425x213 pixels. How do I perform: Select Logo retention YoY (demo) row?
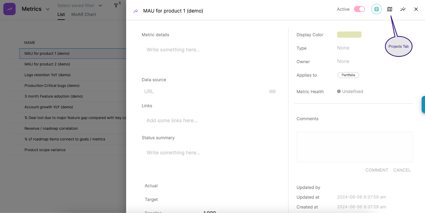click(x=69, y=75)
